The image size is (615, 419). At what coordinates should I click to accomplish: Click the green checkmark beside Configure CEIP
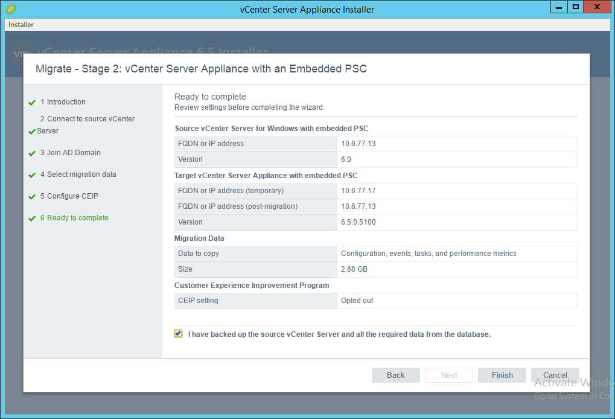32,197
